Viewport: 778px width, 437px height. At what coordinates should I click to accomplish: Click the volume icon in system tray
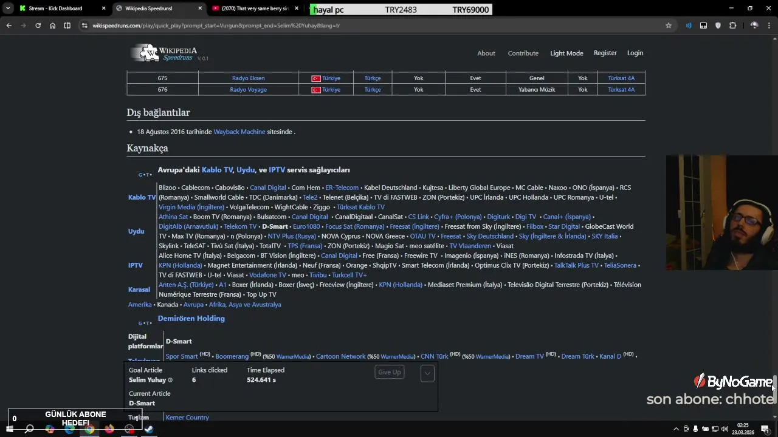[x=725, y=429]
